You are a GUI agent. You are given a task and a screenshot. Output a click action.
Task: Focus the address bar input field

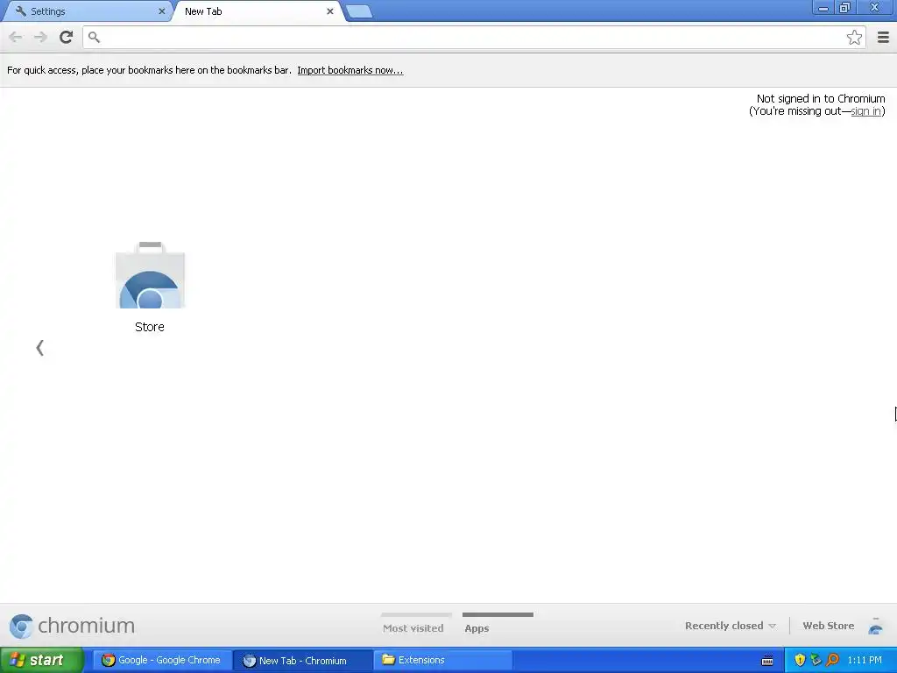472,37
